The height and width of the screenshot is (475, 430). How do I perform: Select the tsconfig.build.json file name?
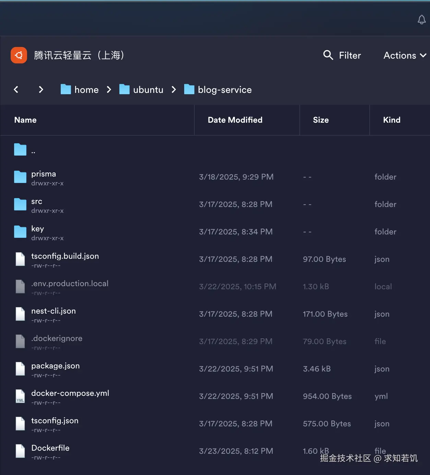click(x=65, y=256)
